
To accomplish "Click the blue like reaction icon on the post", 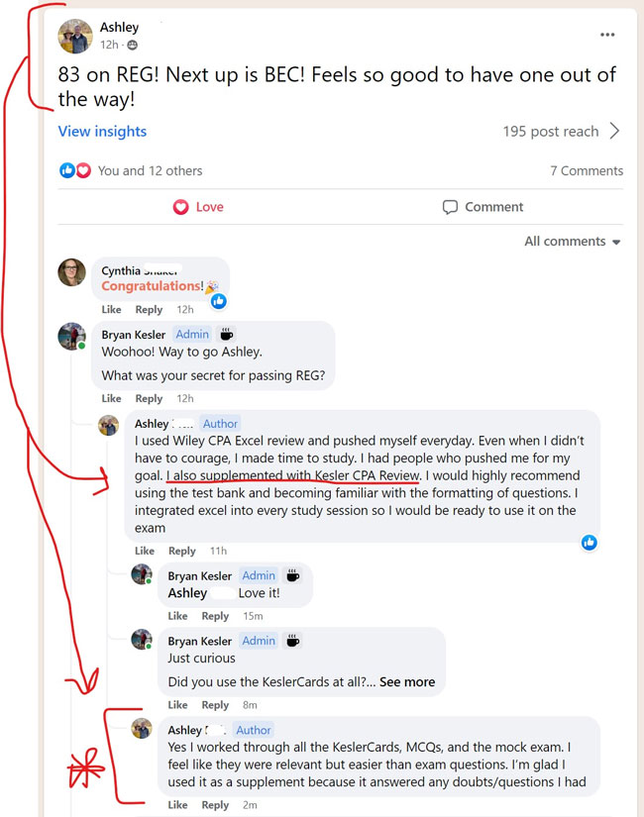I will 66,170.
